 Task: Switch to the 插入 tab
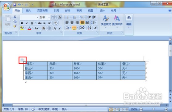click(x=28, y=10)
